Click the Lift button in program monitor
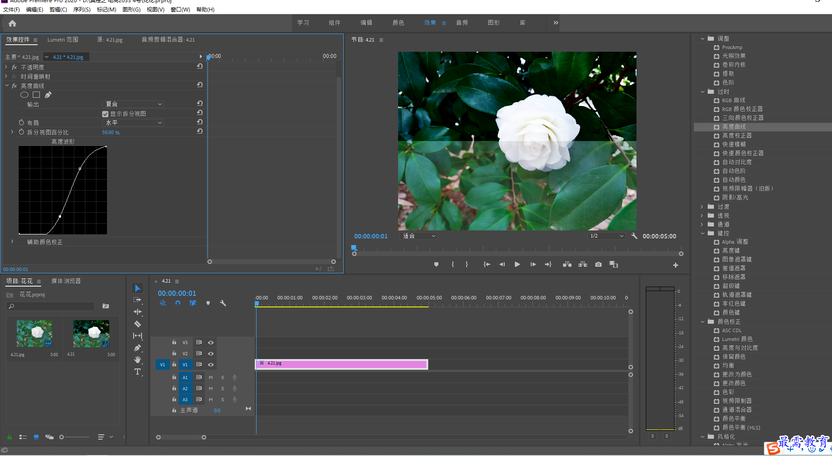832x456 pixels. (x=567, y=264)
